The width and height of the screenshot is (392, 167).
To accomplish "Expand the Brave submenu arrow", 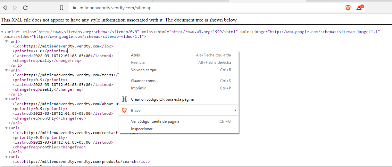I will click(235, 110).
